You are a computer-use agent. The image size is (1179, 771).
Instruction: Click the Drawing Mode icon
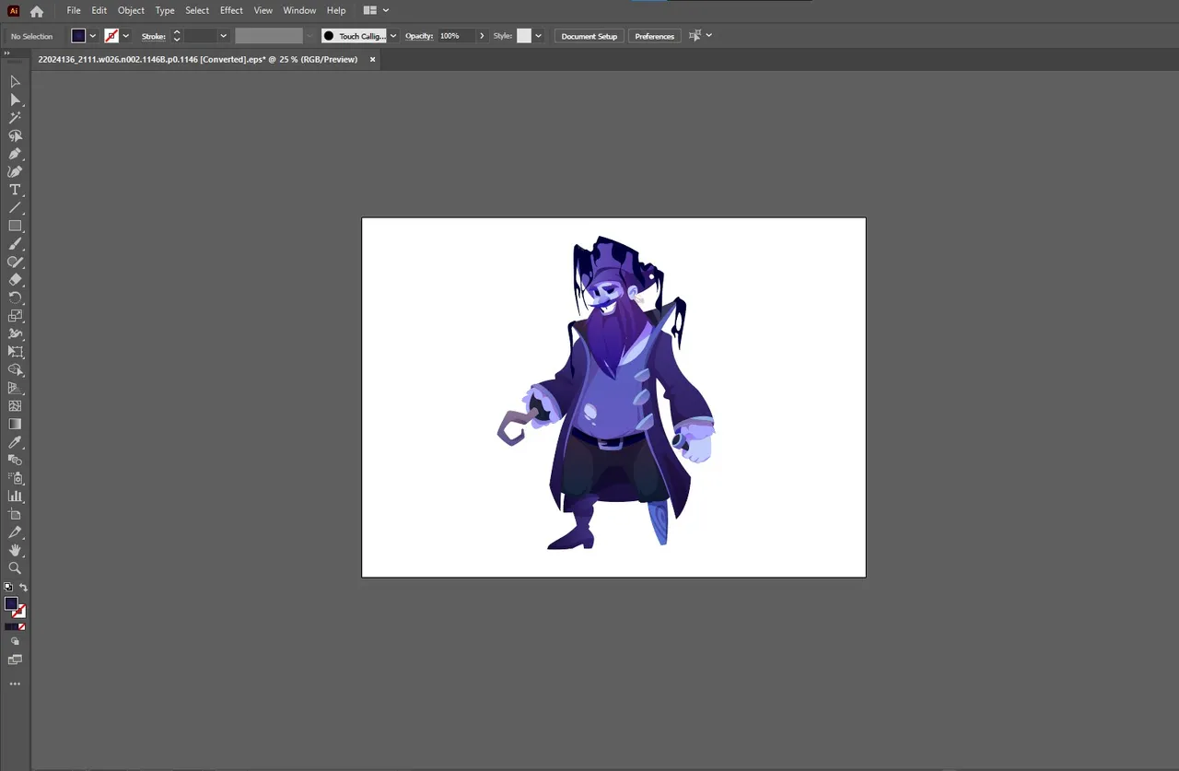click(15, 641)
